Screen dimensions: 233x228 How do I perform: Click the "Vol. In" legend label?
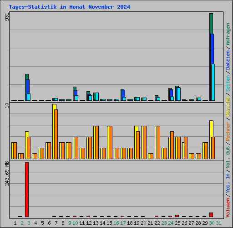point(228,183)
